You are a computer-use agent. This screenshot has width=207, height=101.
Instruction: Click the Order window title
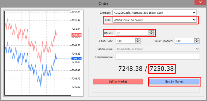104,4
